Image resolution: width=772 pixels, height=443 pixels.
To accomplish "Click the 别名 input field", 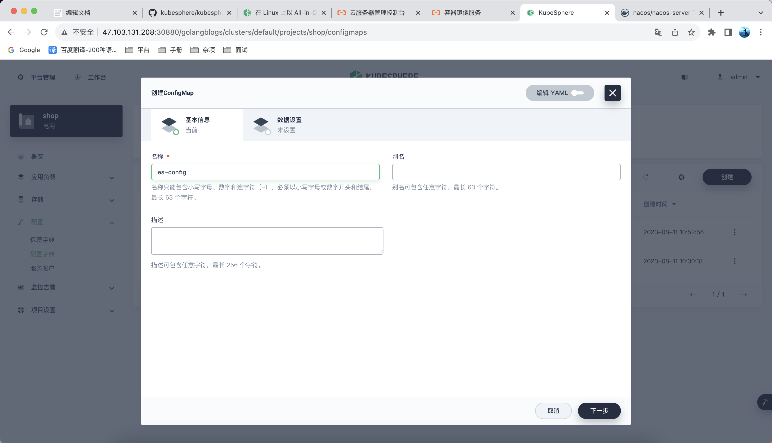I will (506, 172).
